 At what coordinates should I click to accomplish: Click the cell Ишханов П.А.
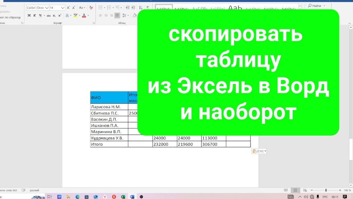click(x=109, y=126)
